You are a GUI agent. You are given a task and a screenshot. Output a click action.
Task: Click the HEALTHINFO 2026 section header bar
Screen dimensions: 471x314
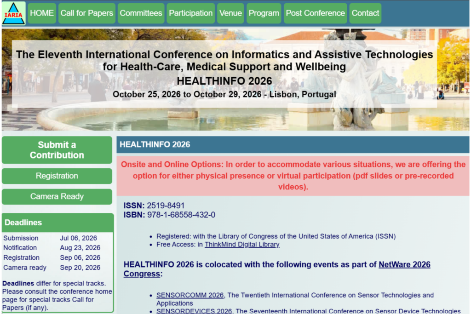(293, 145)
